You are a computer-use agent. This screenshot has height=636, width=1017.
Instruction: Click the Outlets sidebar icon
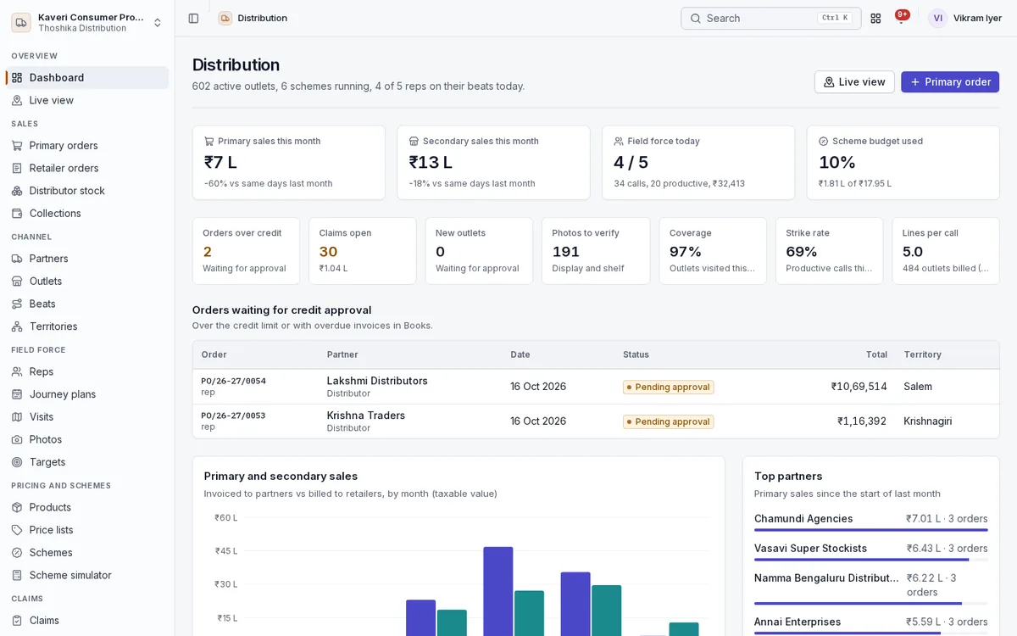point(17,282)
